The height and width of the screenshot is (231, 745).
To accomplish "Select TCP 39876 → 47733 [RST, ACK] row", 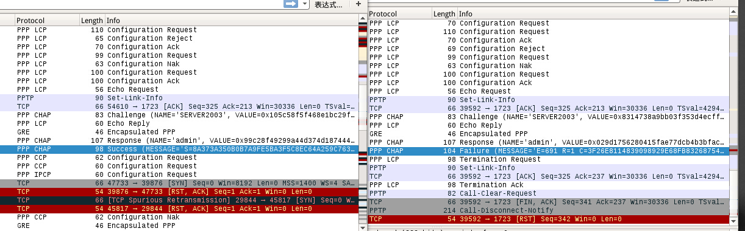I will pos(179,191).
